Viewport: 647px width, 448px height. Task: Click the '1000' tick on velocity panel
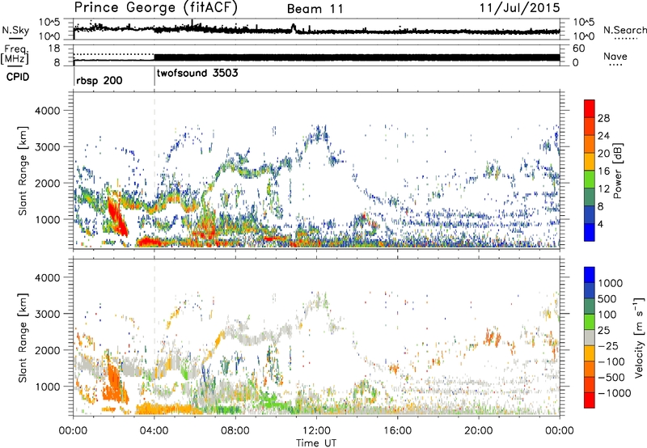[47, 387]
